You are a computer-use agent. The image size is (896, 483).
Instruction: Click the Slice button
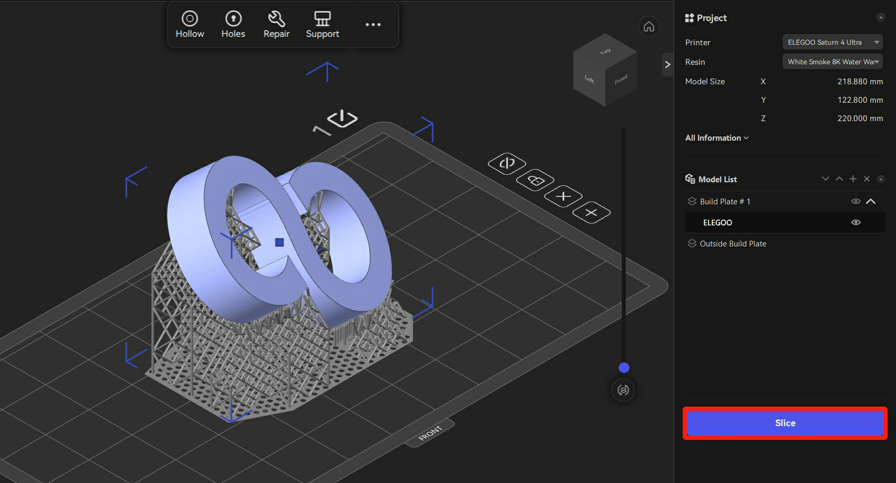[x=785, y=423]
